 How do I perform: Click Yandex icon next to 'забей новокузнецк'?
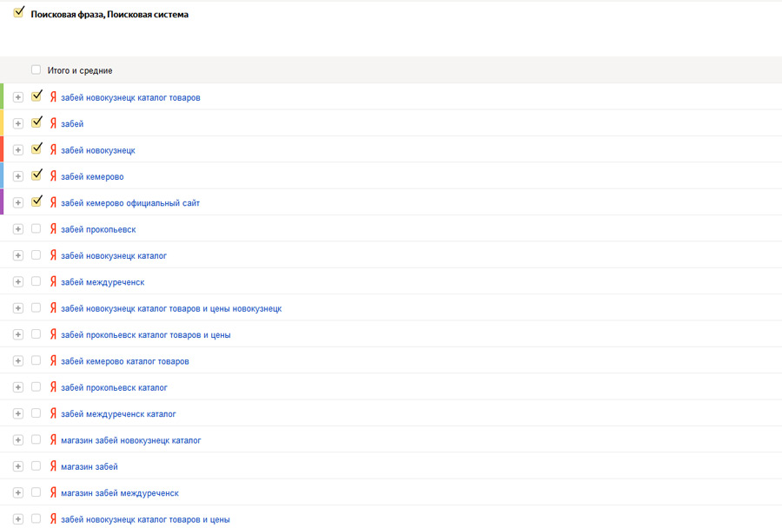(53, 150)
